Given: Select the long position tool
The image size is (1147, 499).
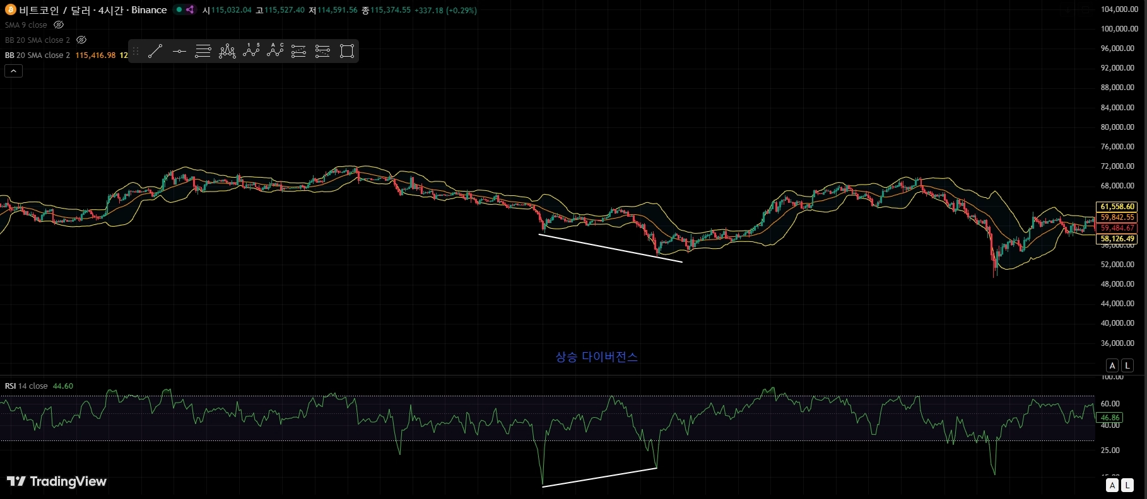Looking at the screenshot, I should point(299,52).
